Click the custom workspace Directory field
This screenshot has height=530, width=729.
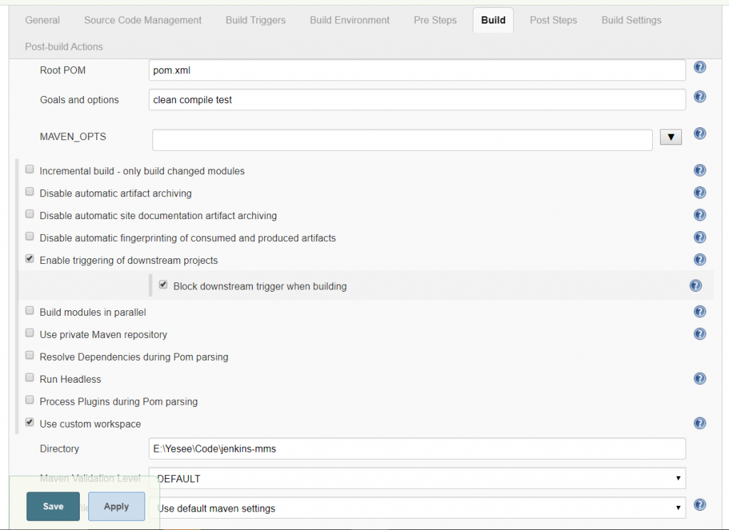tap(417, 449)
